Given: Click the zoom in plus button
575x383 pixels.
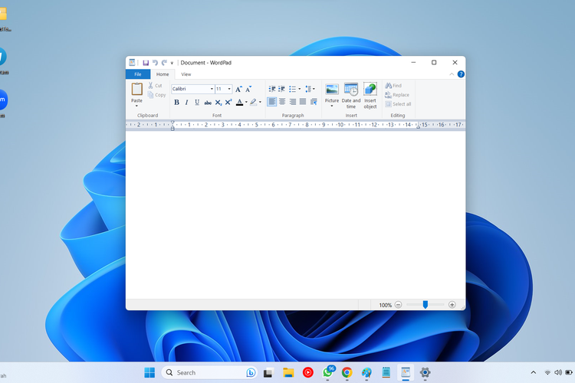Looking at the screenshot, I should pos(452,305).
